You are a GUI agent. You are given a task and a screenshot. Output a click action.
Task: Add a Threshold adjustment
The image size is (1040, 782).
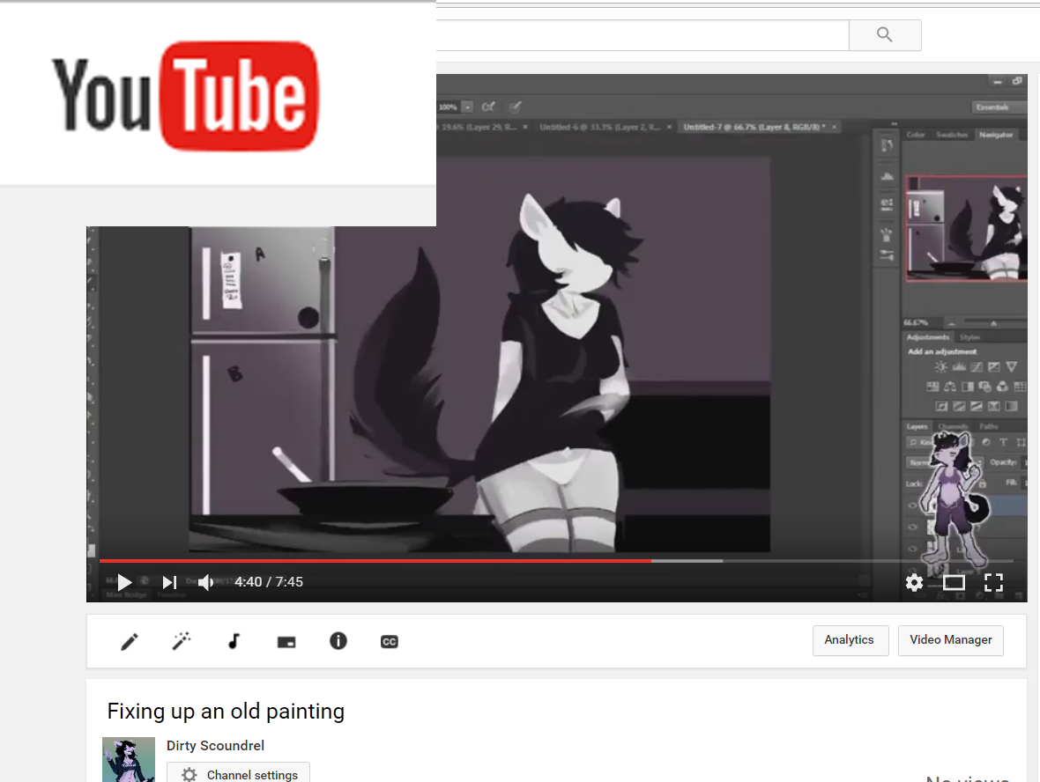coord(977,406)
